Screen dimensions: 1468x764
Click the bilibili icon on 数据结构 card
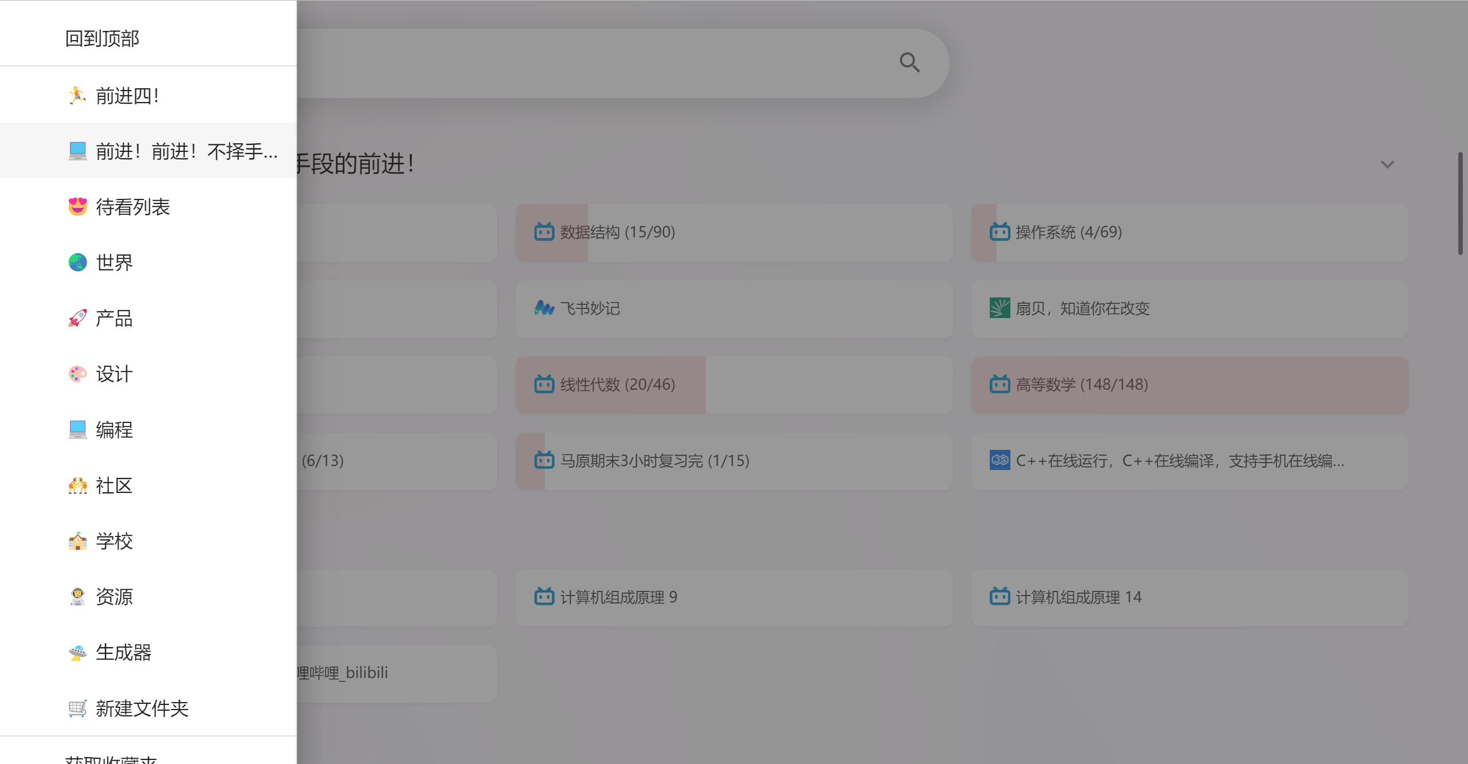pyautogui.click(x=544, y=232)
